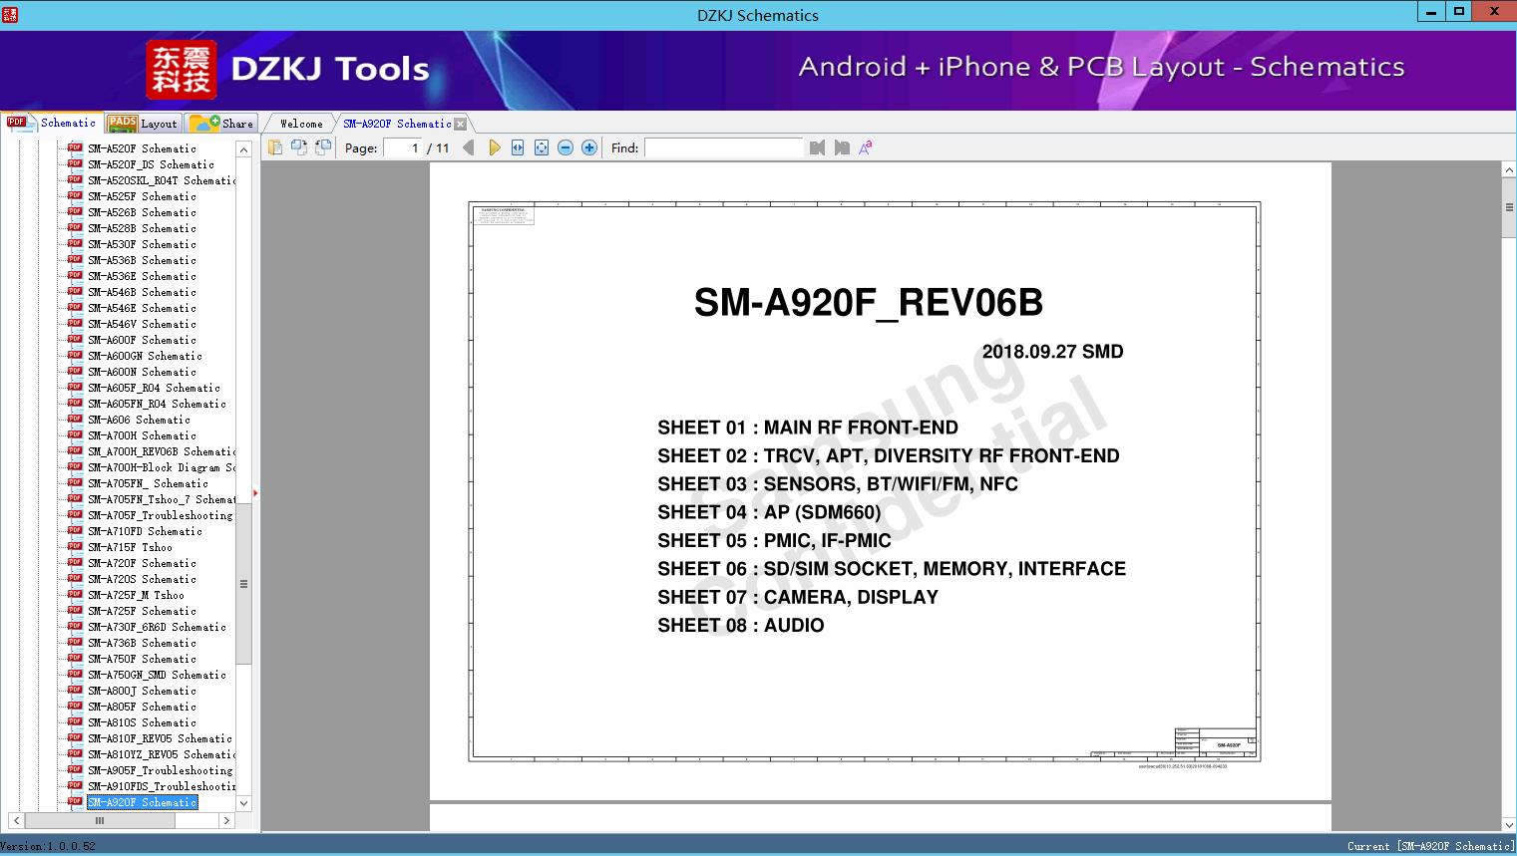
Task: Click the tree list vertical scrollbar thumb
Action: click(243, 584)
